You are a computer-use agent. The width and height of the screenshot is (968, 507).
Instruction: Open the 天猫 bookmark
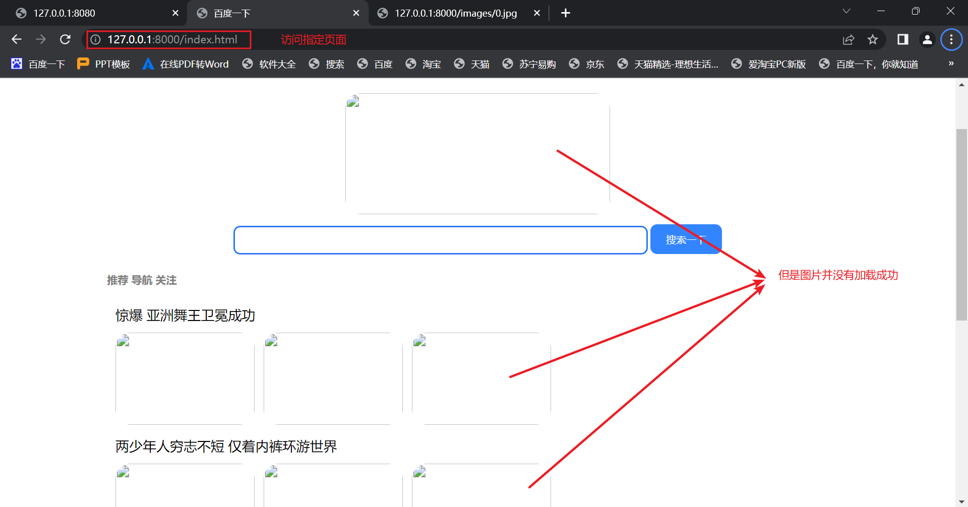(x=472, y=64)
